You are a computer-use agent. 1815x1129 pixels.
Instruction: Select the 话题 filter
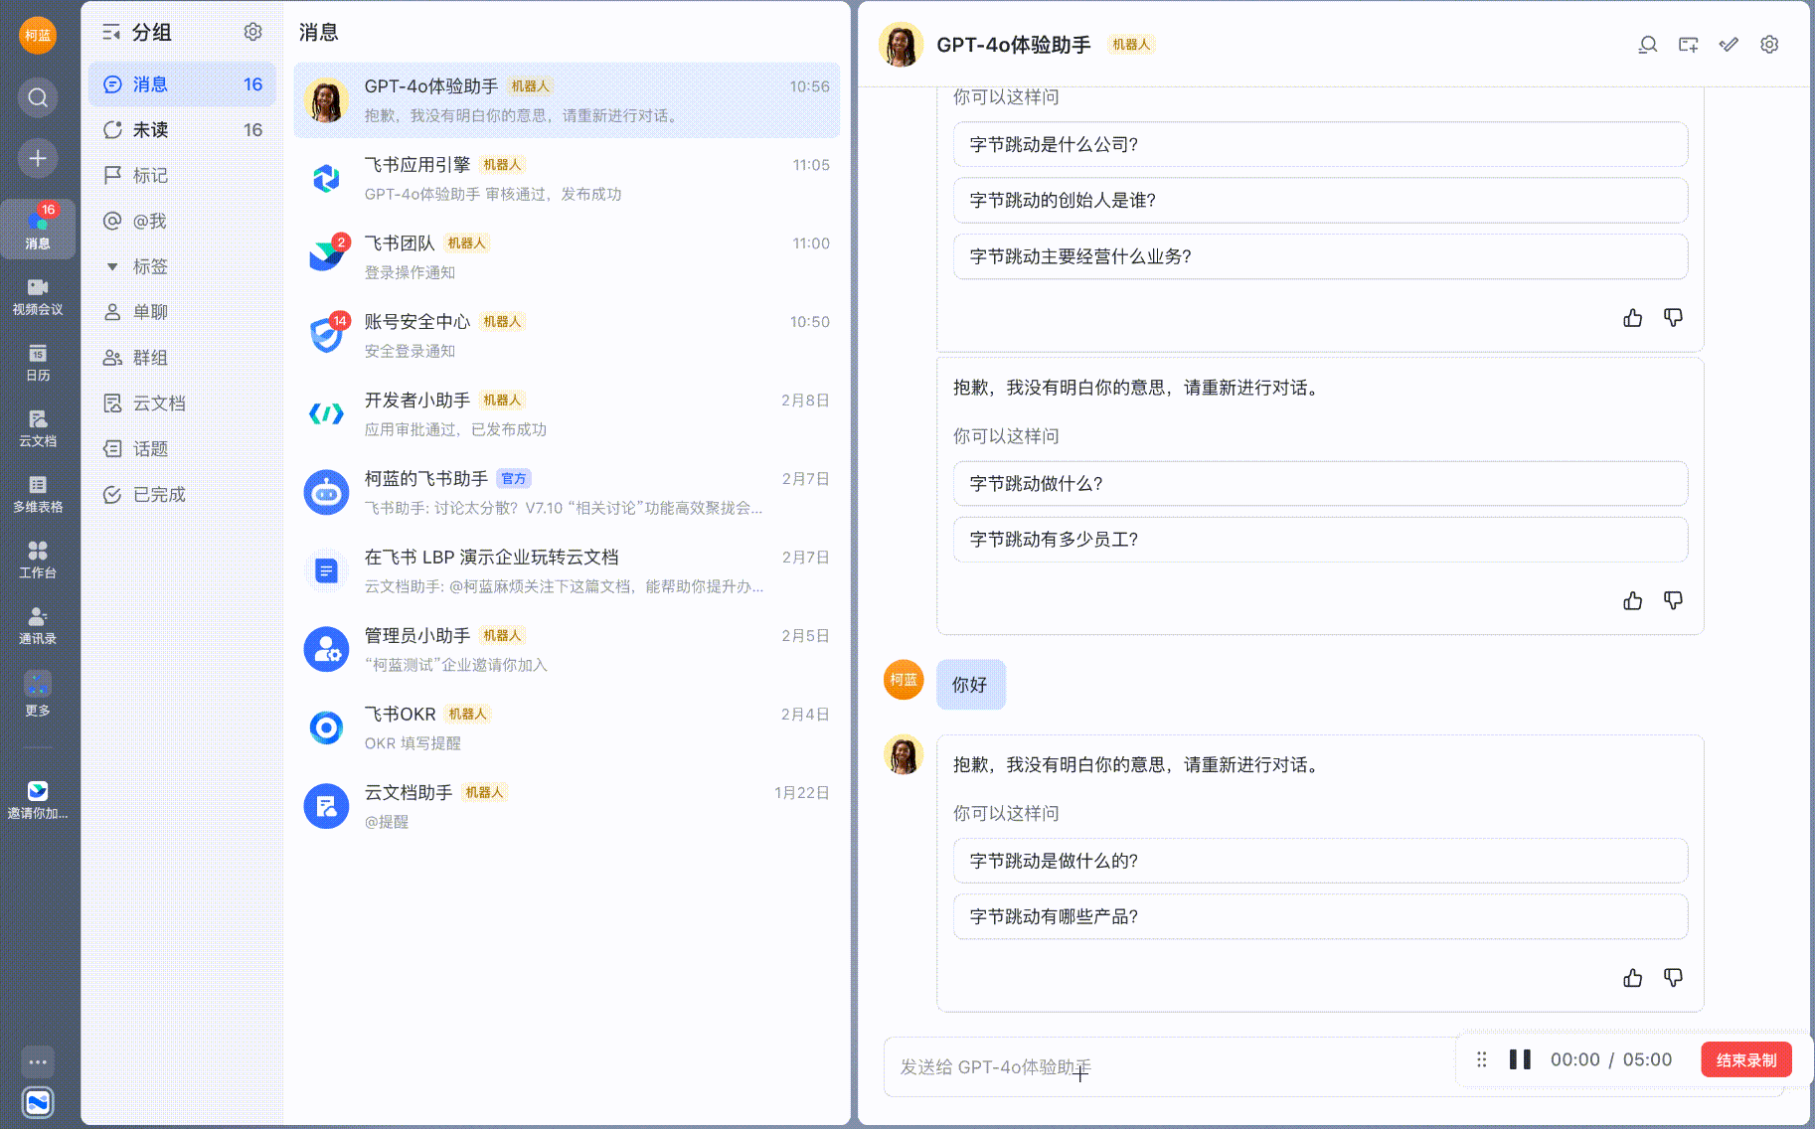[x=183, y=449]
